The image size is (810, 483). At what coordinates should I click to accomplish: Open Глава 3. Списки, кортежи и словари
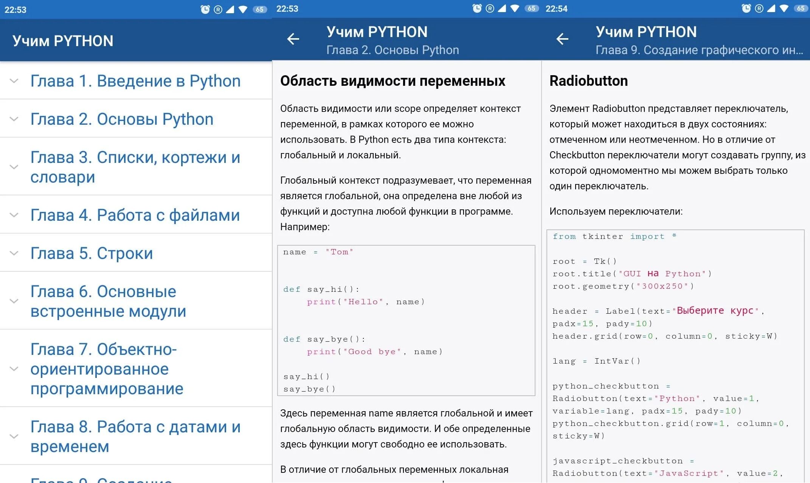point(135,167)
